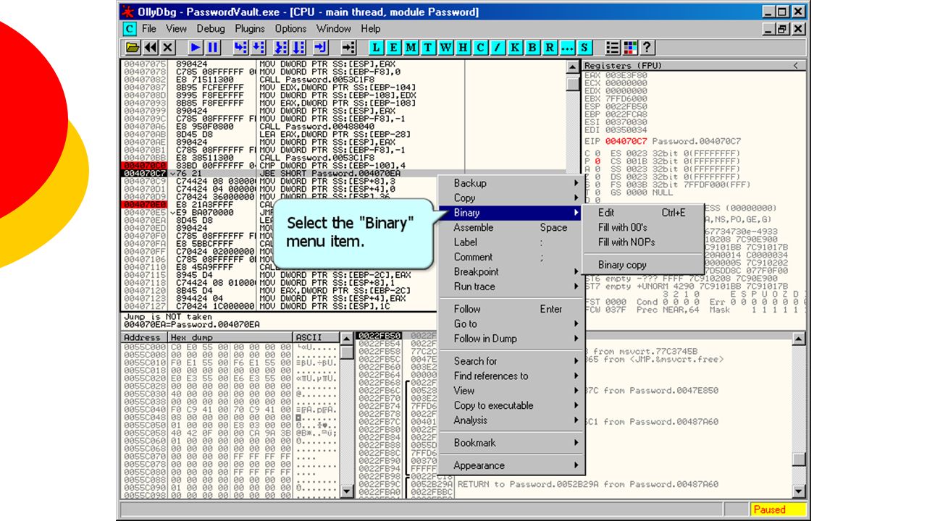Open Memory map with M button
Screen dimensions: 927x521
411,48
